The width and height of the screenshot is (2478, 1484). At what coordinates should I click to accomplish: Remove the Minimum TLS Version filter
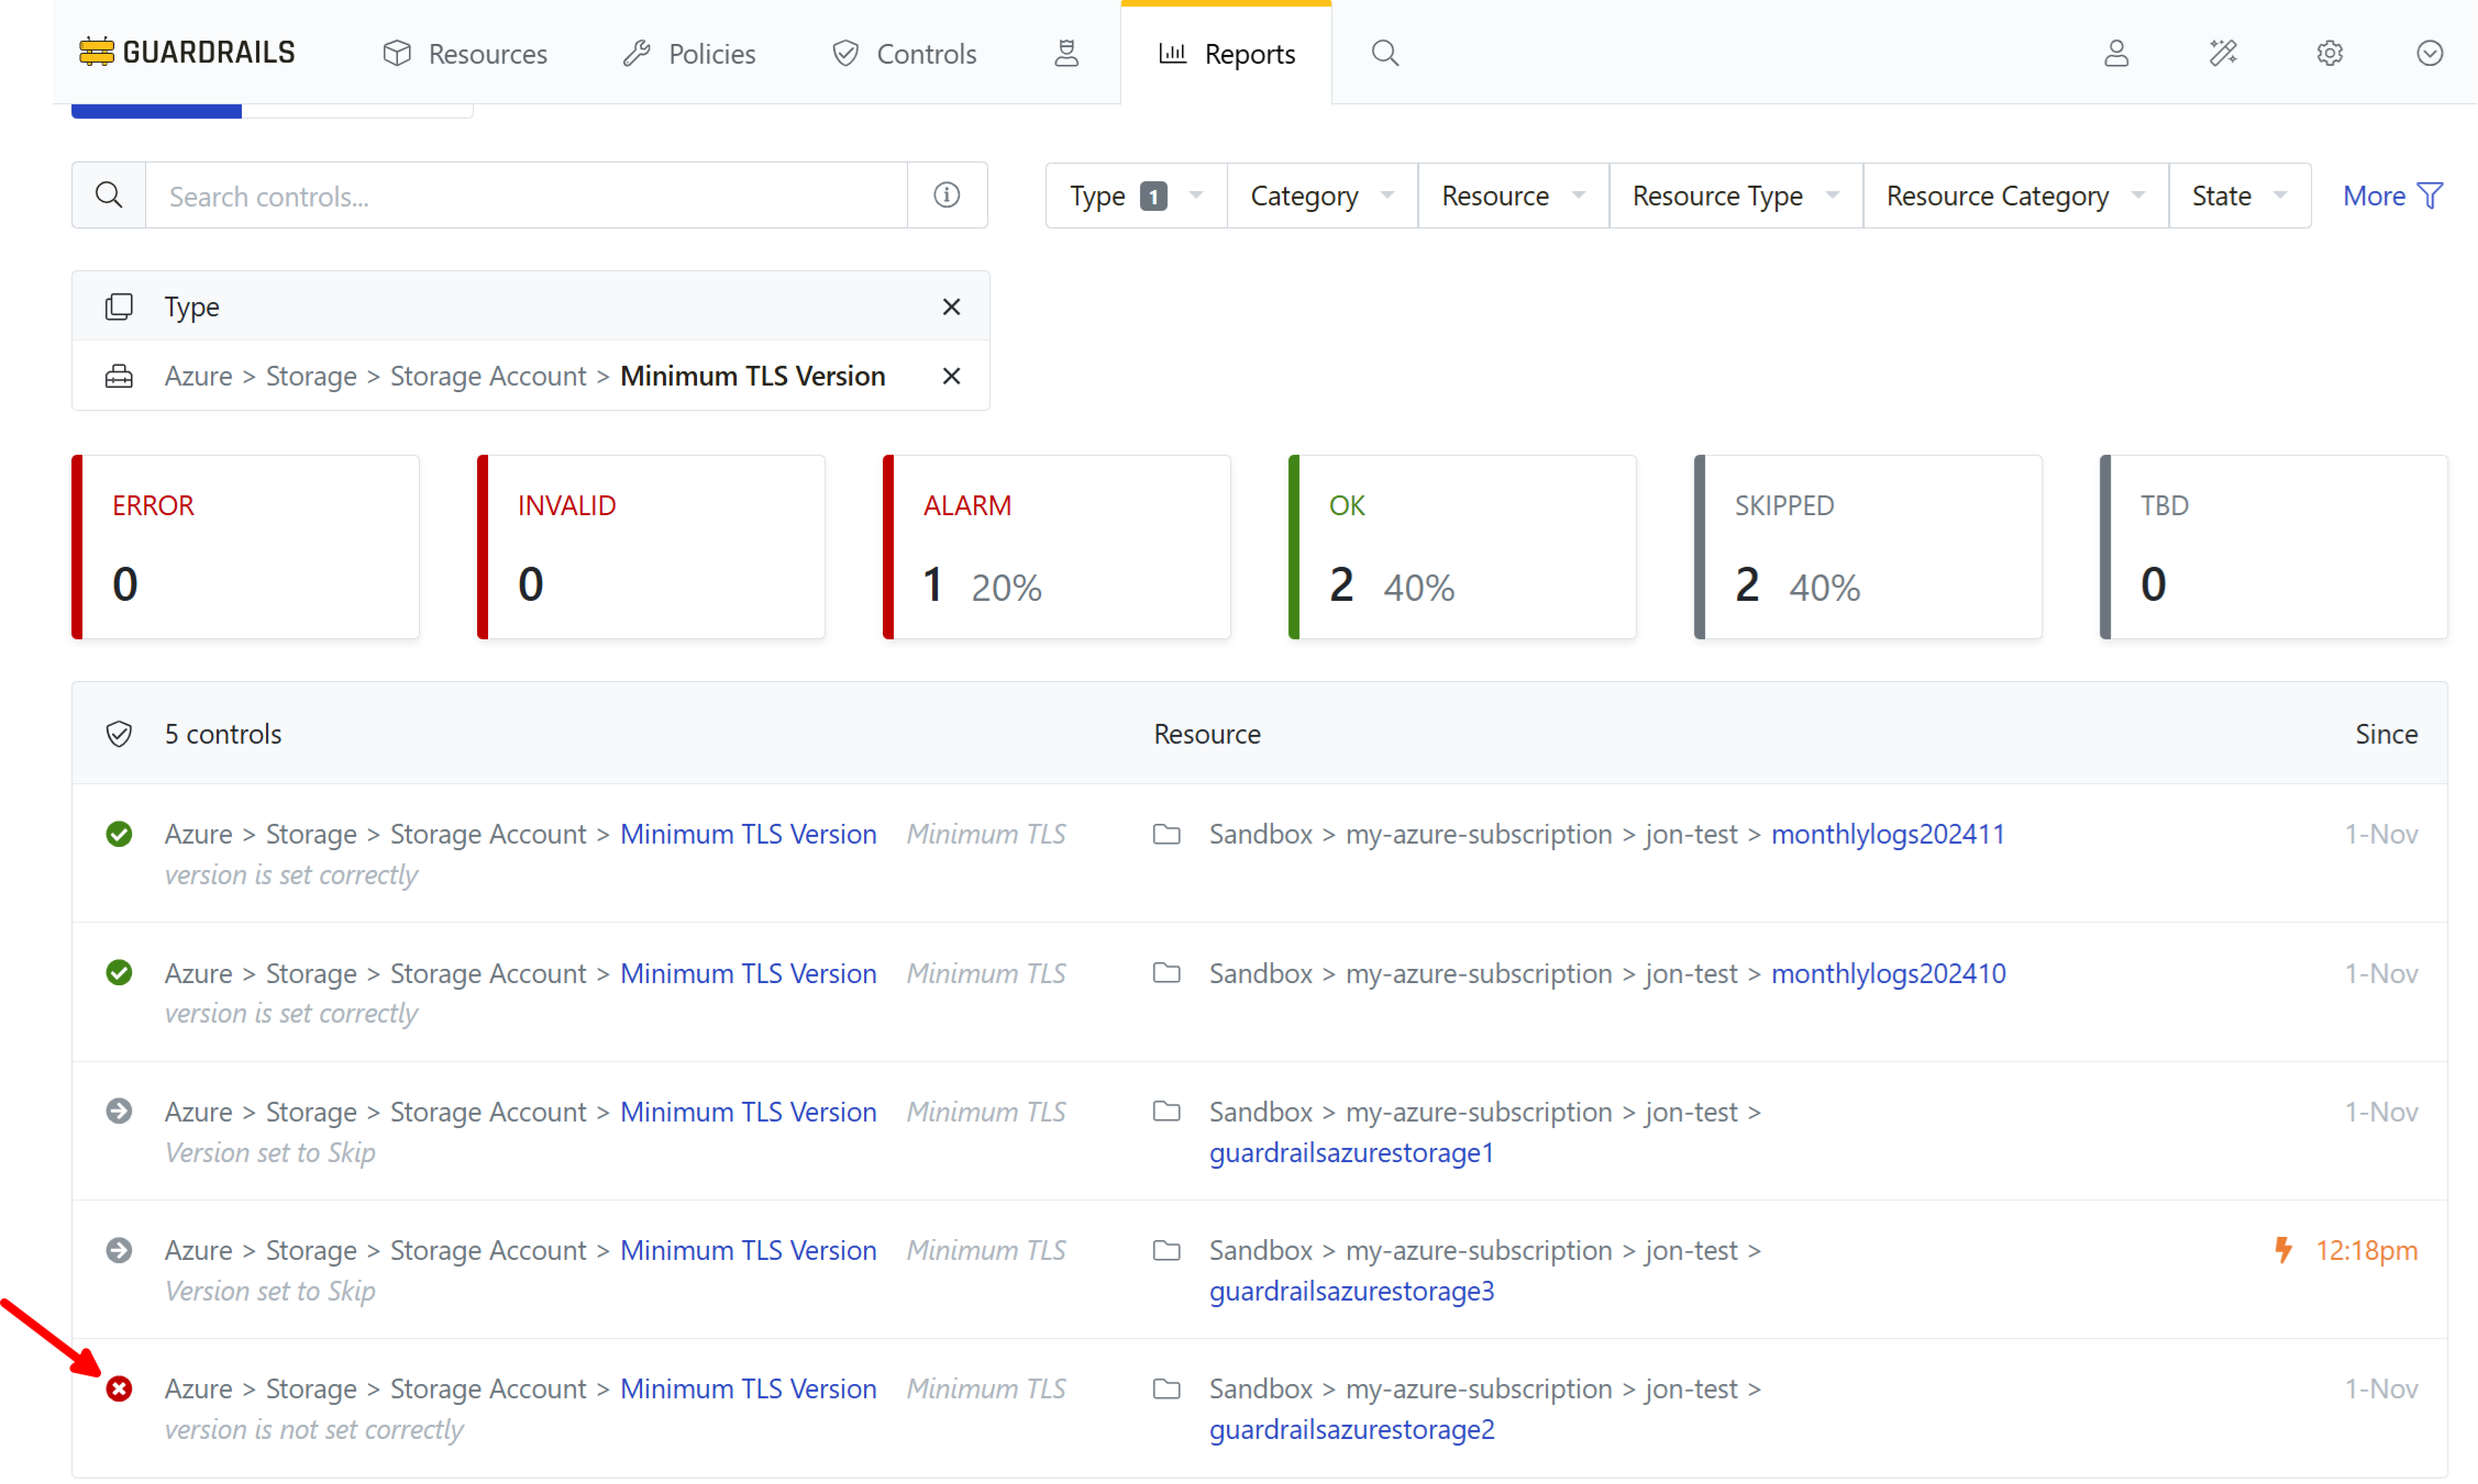pyautogui.click(x=951, y=376)
